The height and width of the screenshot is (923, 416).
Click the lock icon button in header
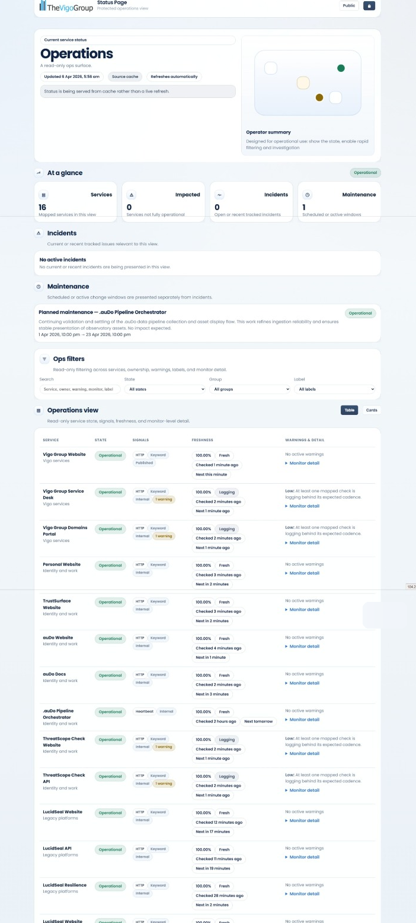click(369, 5)
